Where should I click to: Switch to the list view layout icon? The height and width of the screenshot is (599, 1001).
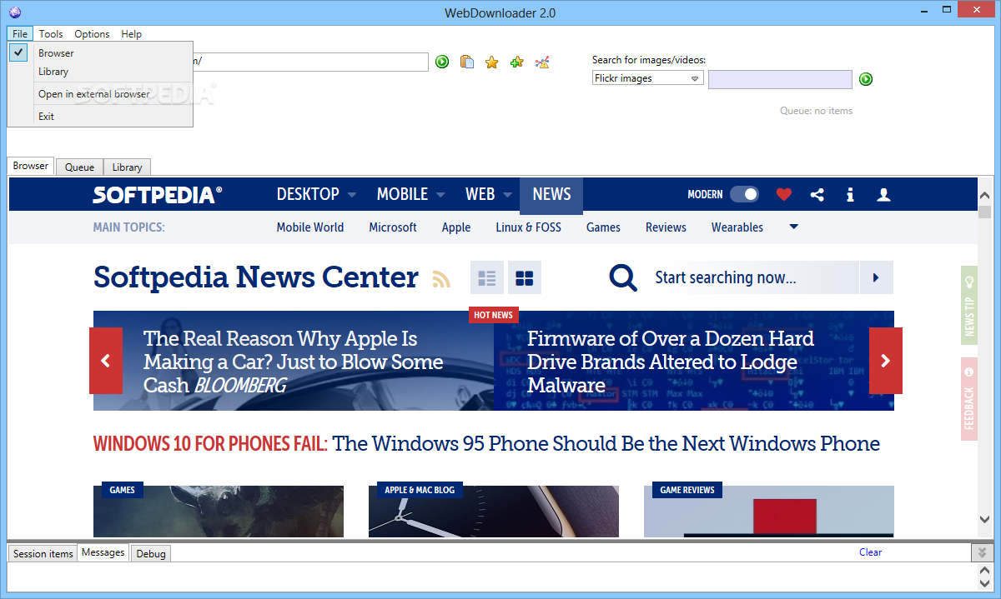click(487, 277)
